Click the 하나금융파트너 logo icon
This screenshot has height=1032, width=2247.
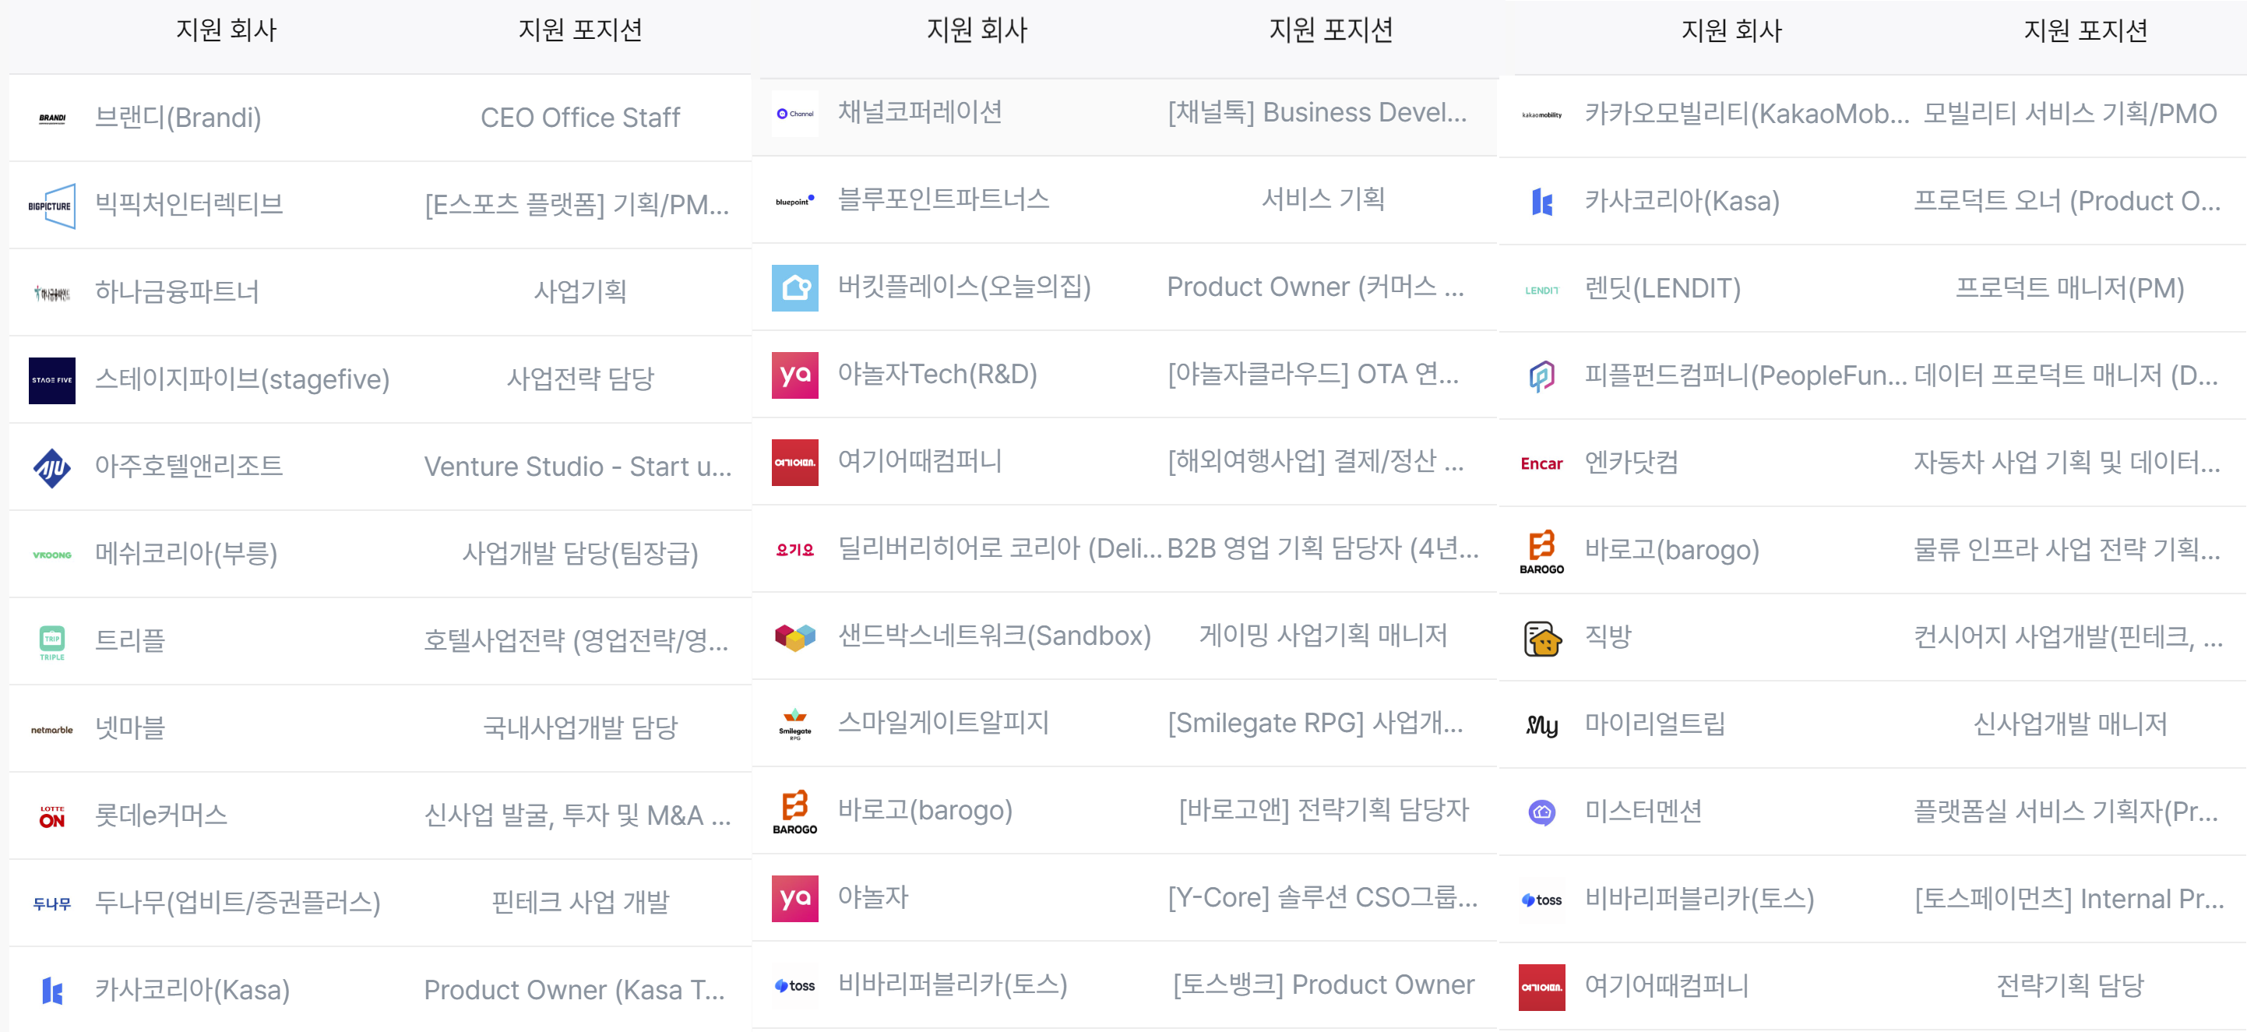(52, 293)
